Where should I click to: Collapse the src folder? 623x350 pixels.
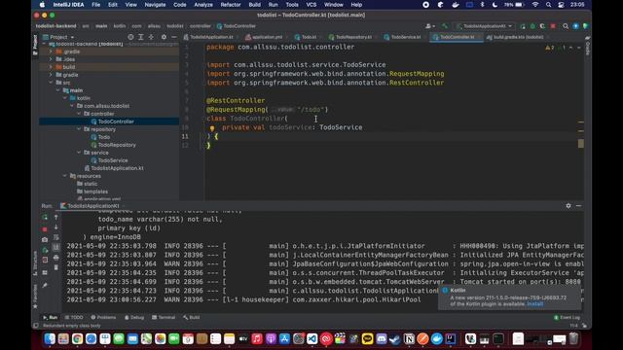click(51, 83)
